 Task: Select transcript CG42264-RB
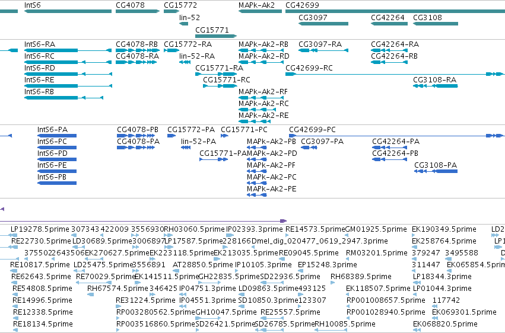click(x=389, y=62)
